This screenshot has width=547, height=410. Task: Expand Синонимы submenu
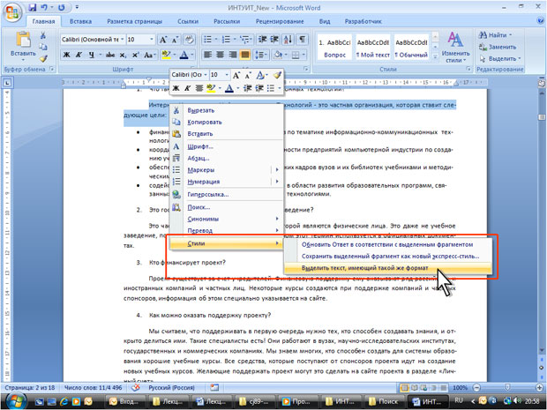[227, 219]
